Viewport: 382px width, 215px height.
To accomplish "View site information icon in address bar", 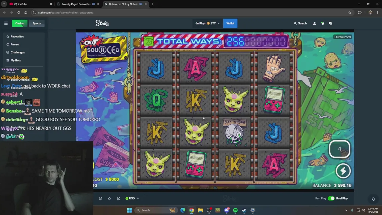I will (x=34, y=13).
